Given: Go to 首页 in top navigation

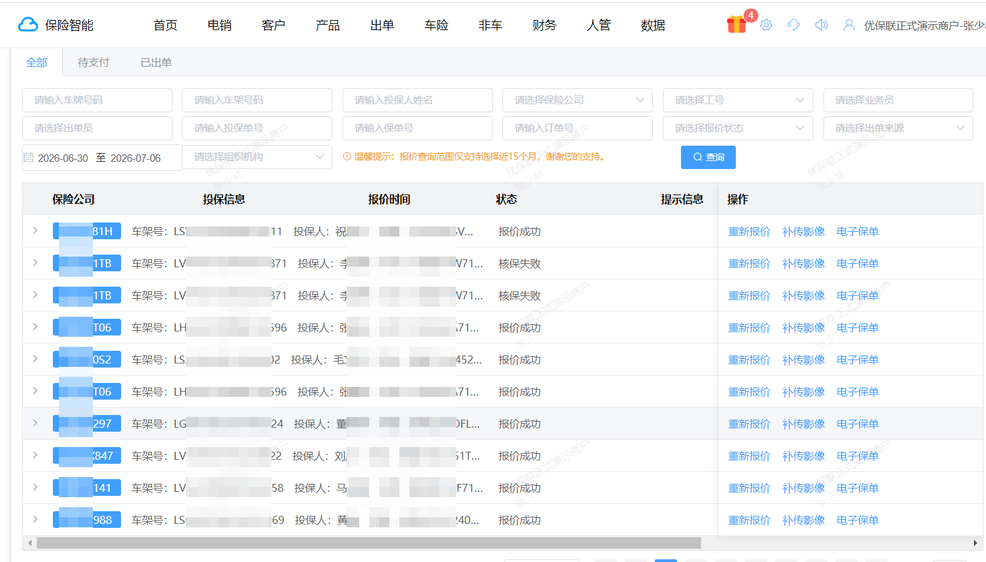Looking at the screenshot, I should 165,25.
